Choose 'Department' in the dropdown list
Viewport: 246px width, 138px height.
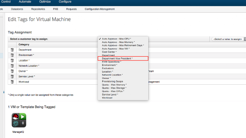click(123, 55)
